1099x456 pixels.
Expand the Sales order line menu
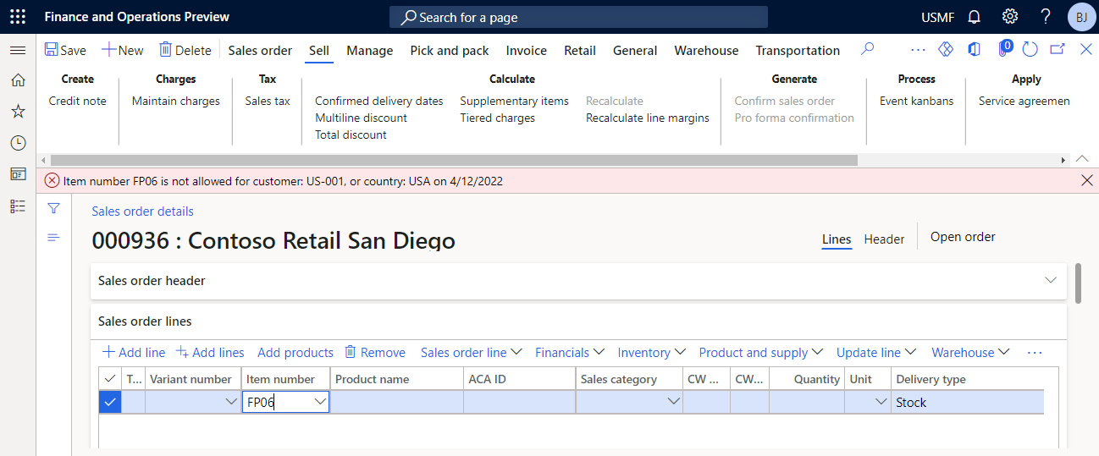pos(471,353)
